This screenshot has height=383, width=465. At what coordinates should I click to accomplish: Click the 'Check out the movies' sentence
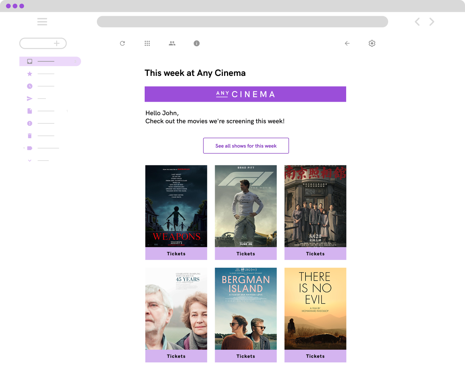215,121
